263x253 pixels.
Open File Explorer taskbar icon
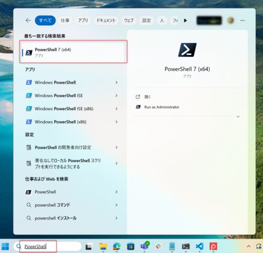tap(103, 247)
